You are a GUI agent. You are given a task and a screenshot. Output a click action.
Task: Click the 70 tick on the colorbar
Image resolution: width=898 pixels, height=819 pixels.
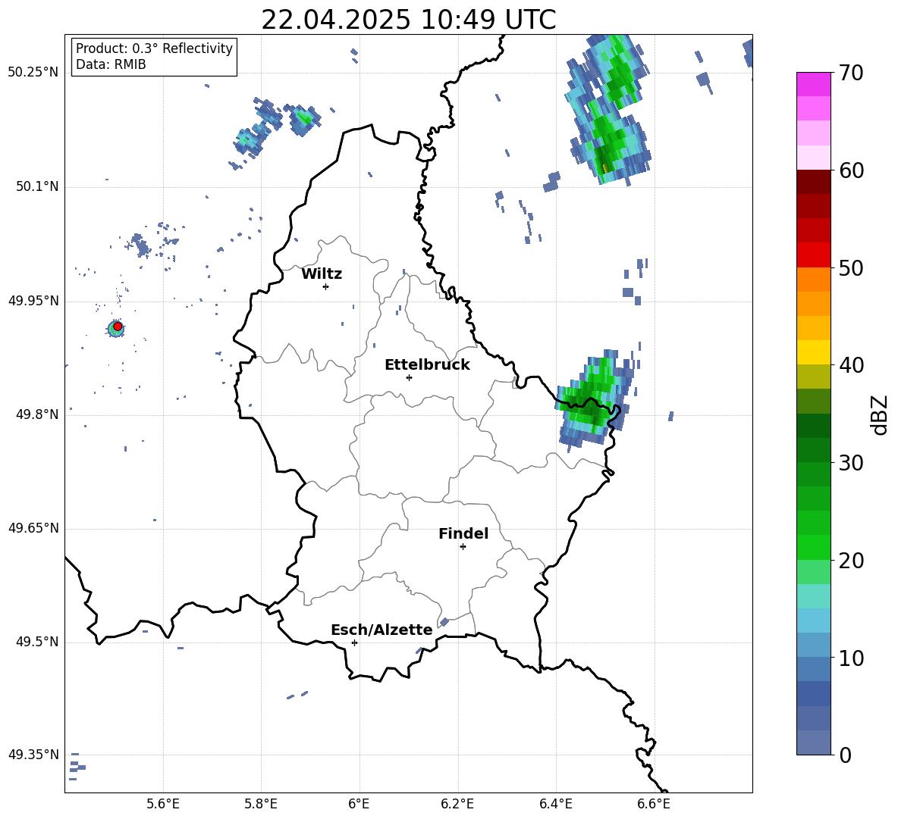(x=851, y=73)
